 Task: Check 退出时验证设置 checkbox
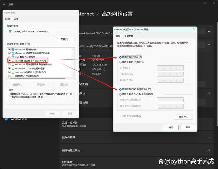tap(121, 116)
